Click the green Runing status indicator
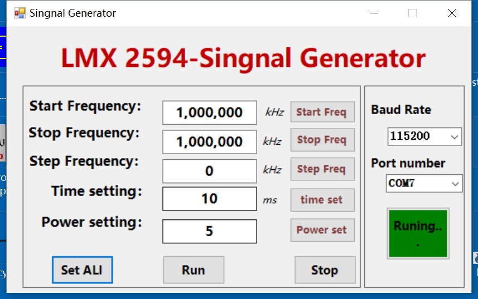Screen dimensions: 478x299 pos(418,233)
